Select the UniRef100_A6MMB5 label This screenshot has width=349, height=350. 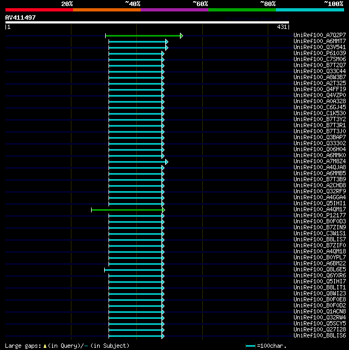tap(320, 174)
